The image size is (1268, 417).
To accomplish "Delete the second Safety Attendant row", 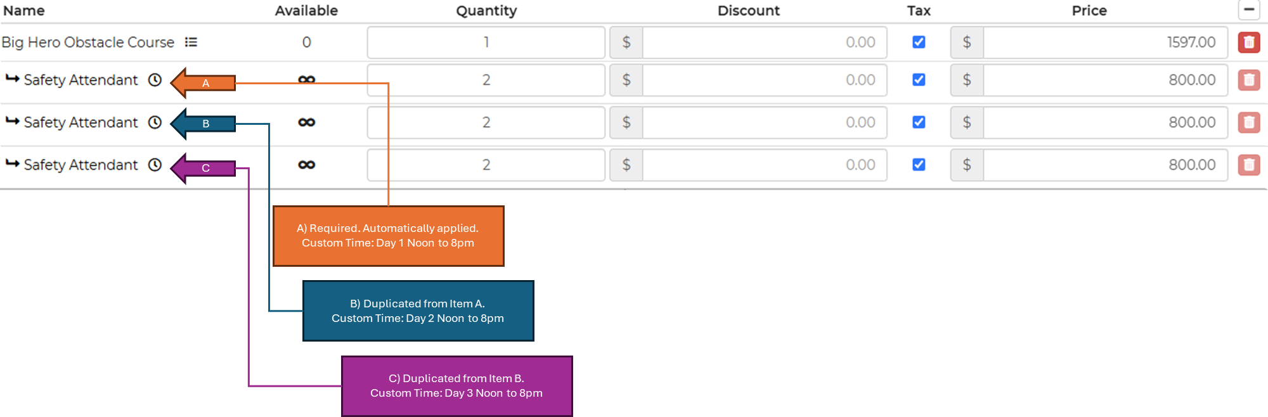I will (1248, 122).
